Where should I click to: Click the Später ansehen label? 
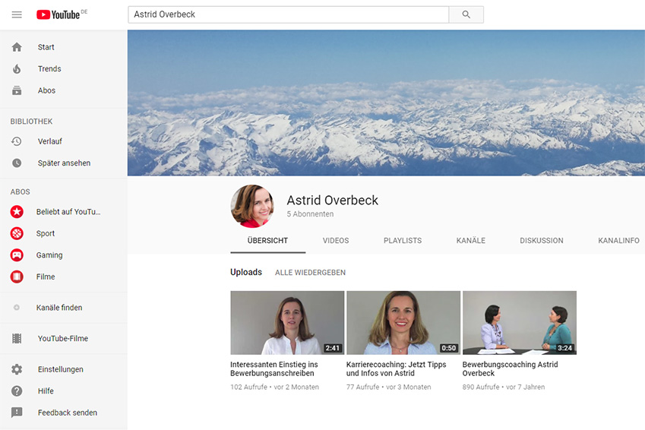click(x=64, y=163)
